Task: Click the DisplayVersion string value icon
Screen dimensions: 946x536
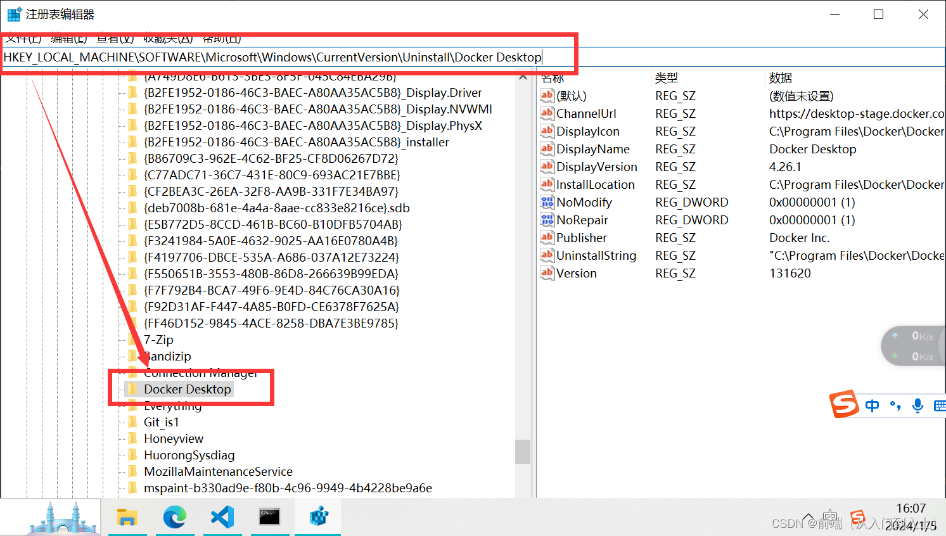Action: [547, 166]
